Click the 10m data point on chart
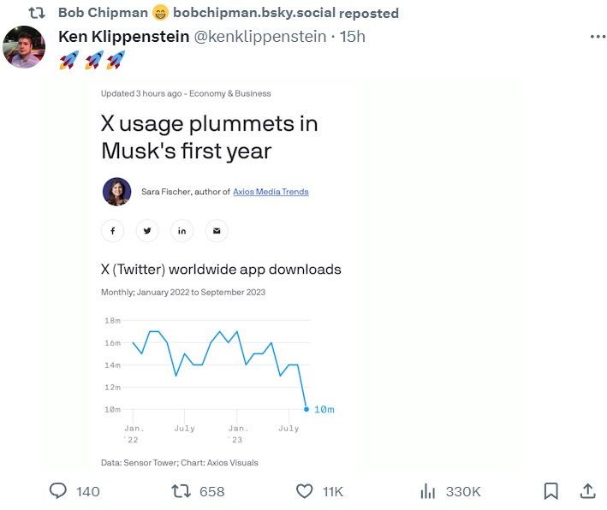The image size is (607, 510). pos(306,409)
